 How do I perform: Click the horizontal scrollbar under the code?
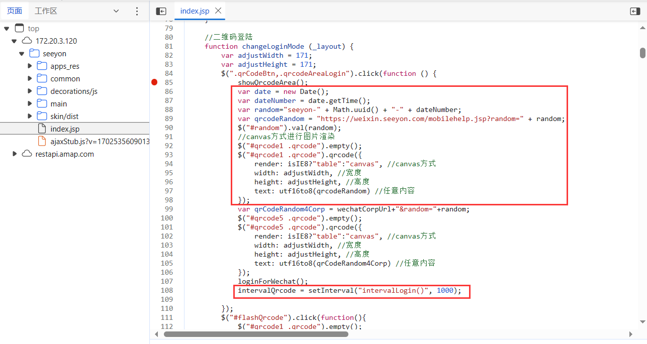click(256, 334)
